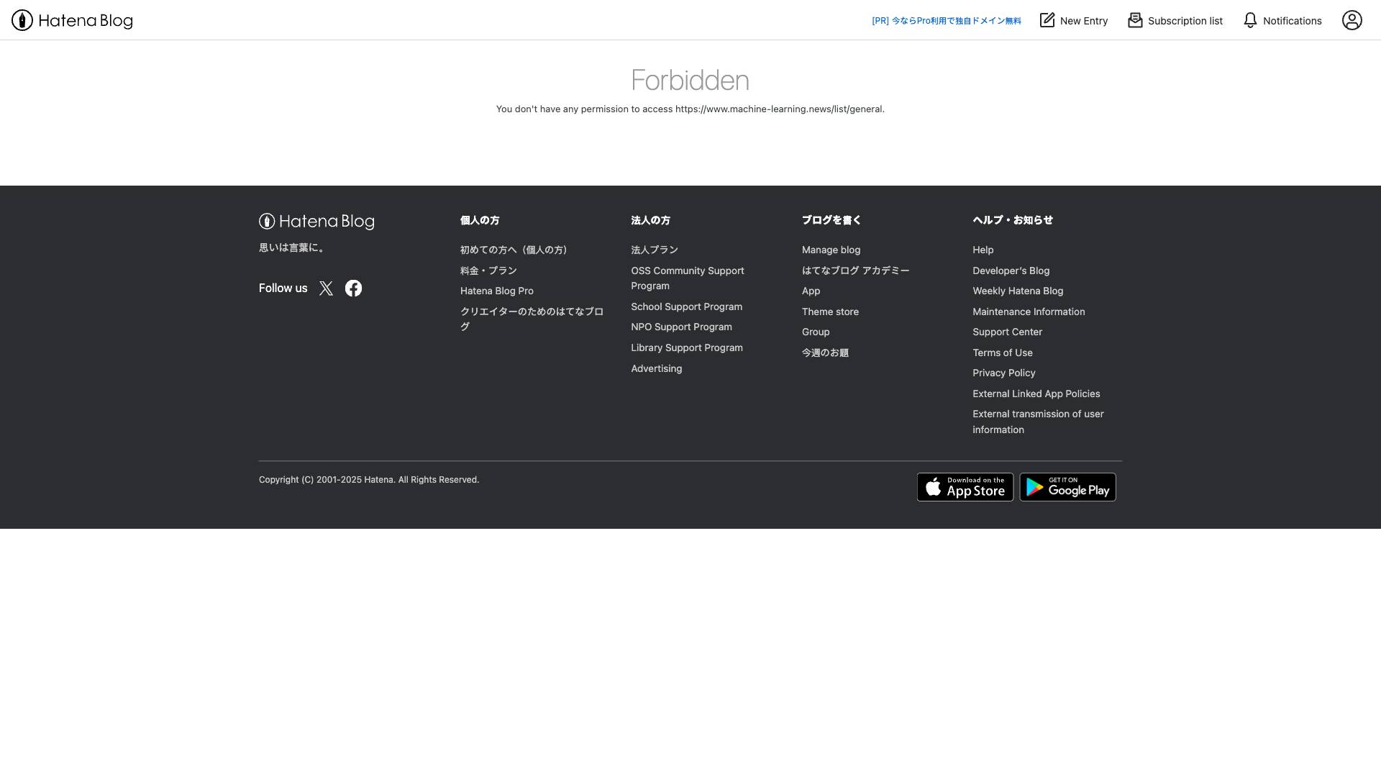Click the footer Hatena Blog logo
Viewport: 1381px width, 777px height.
click(316, 222)
